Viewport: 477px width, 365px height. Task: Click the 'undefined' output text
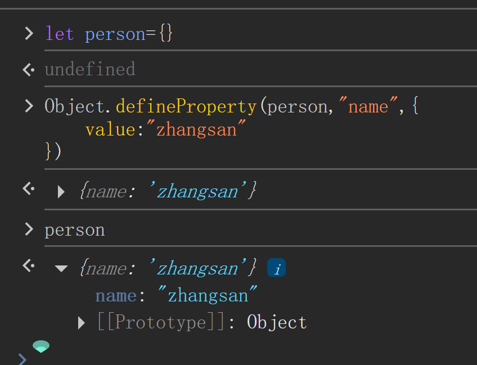pyautogui.click(x=90, y=69)
